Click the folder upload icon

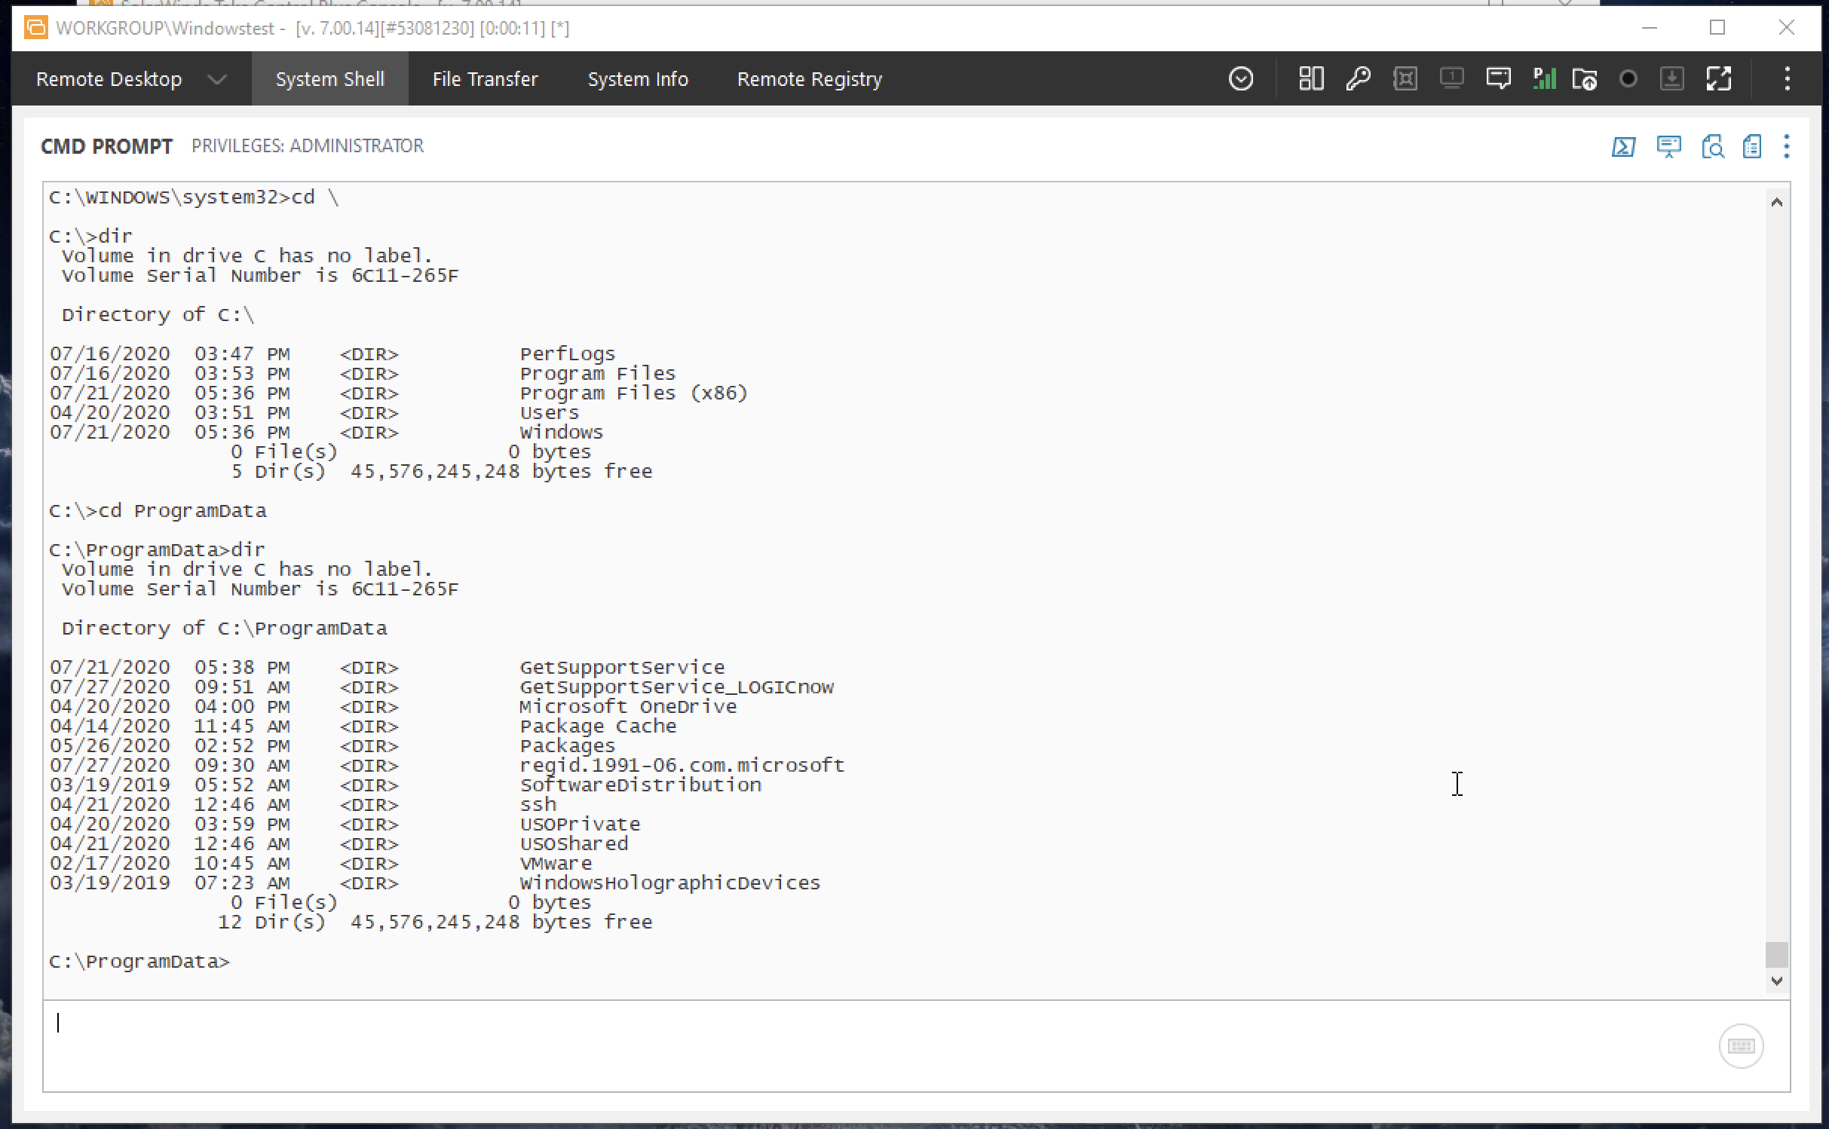click(1585, 78)
